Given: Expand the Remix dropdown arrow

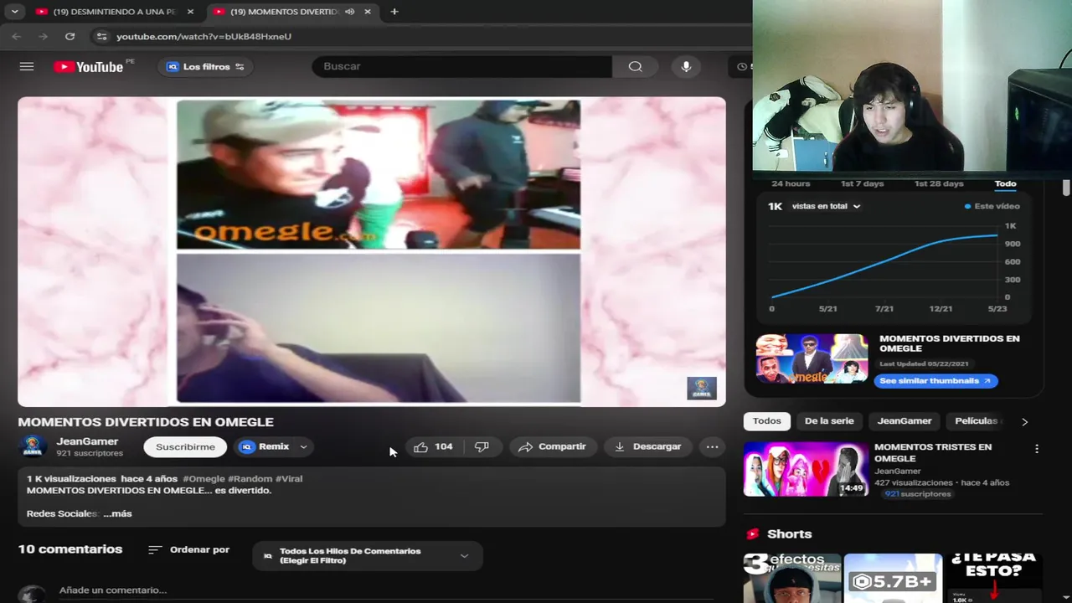Looking at the screenshot, I should (304, 446).
